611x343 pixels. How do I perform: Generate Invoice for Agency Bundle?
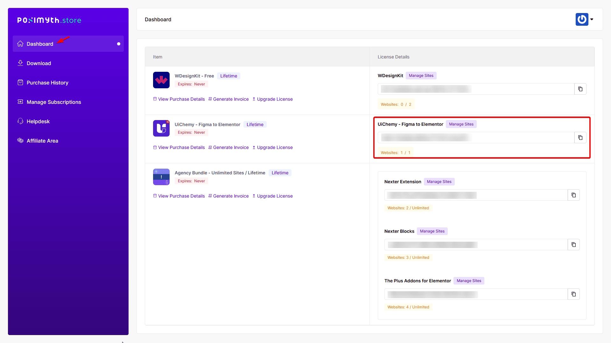pos(228,196)
